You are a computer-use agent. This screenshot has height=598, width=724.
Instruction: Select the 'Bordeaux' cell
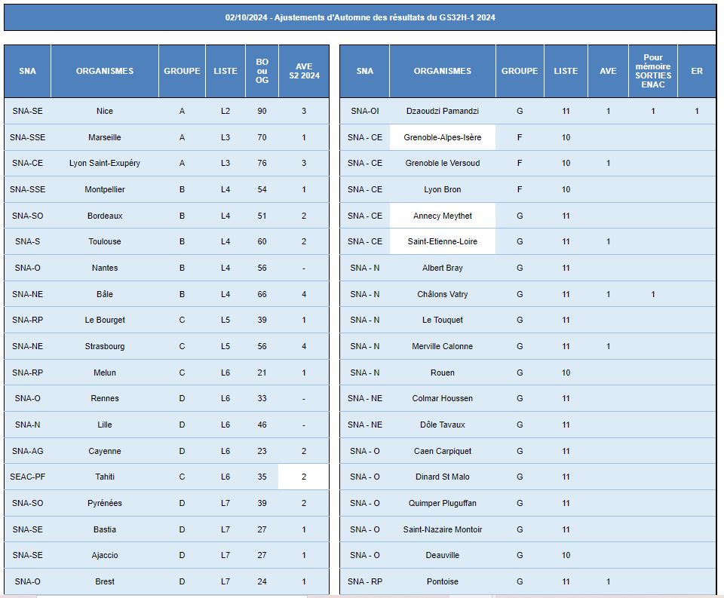click(x=105, y=216)
